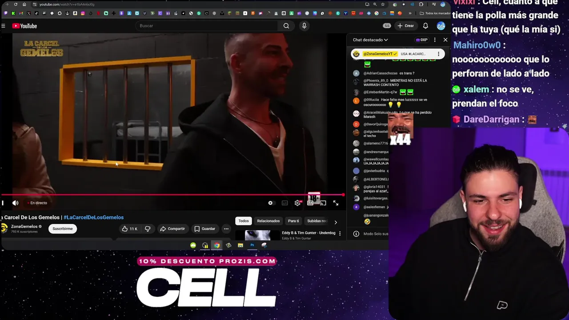Image resolution: width=569 pixels, height=320 pixels.
Task: Show next filter chips arrow
Action: point(336,222)
